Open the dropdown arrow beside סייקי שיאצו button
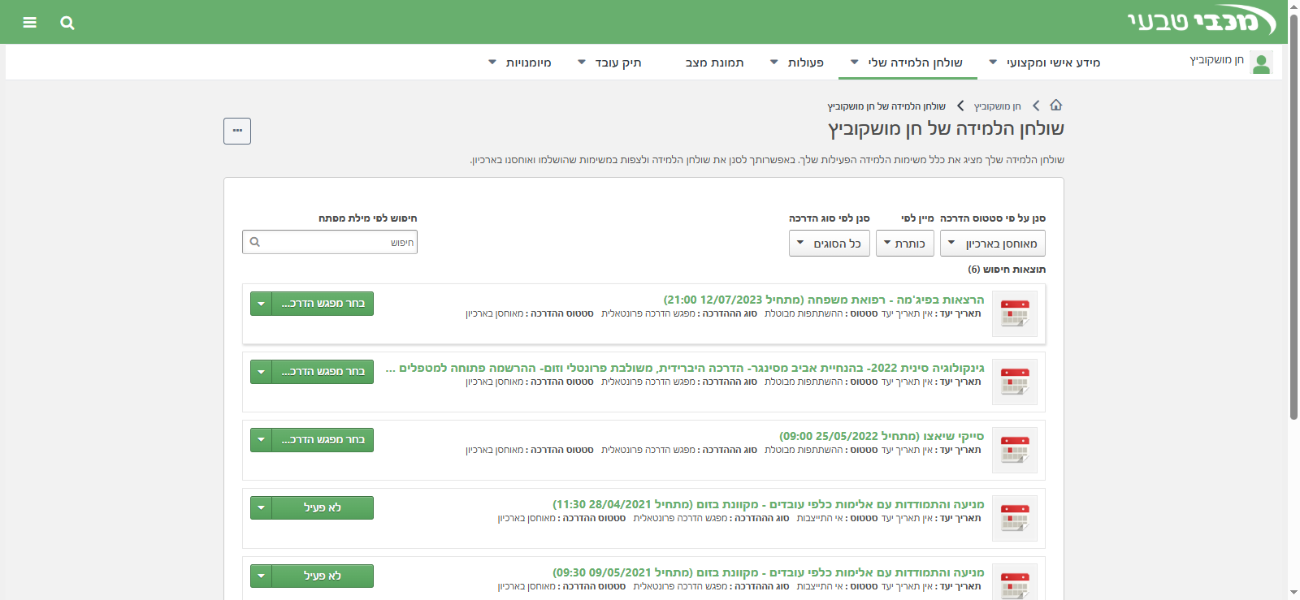This screenshot has height=600, width=1300. (261, 440)
